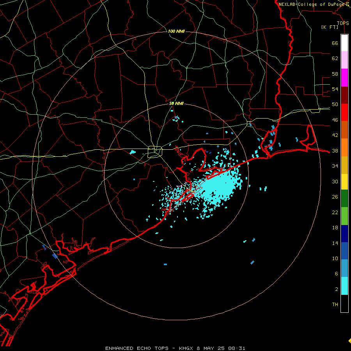The height and width of the screenshot is (351, 351).
Task: Click the steel blue 14 kft swatch
Action: [x=344, y=268]
